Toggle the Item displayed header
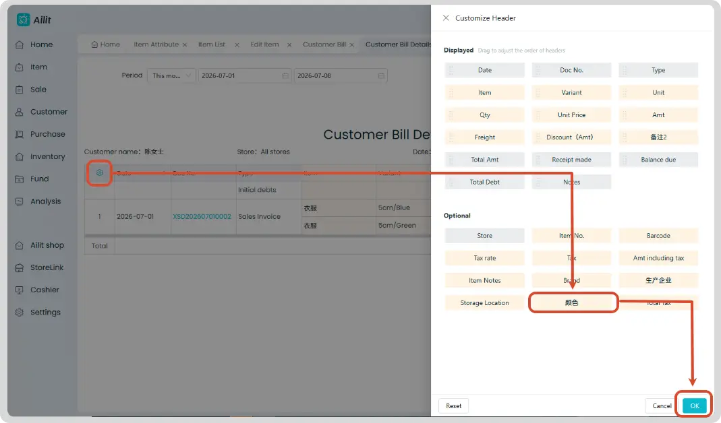 485,93
